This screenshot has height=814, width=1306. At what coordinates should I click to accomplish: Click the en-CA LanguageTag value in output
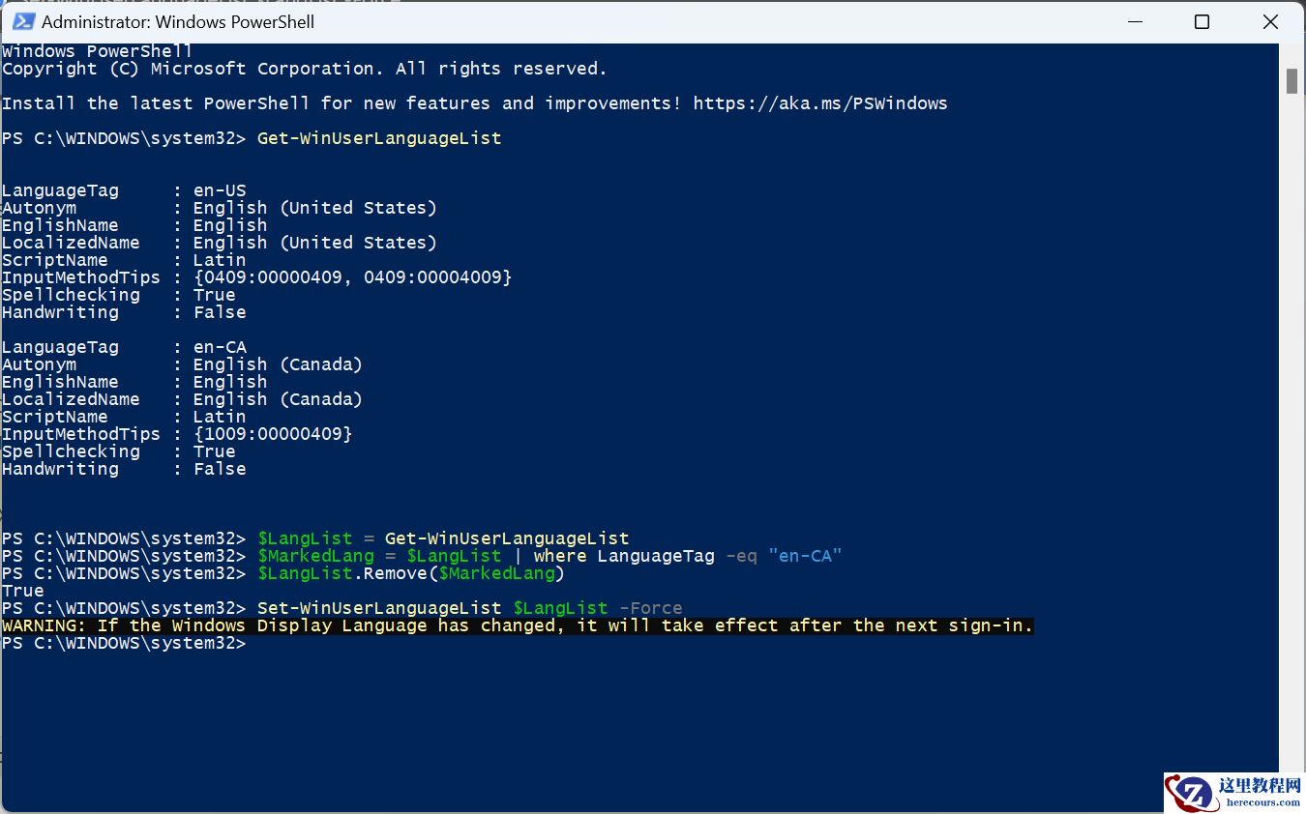[x=220, y=347]
